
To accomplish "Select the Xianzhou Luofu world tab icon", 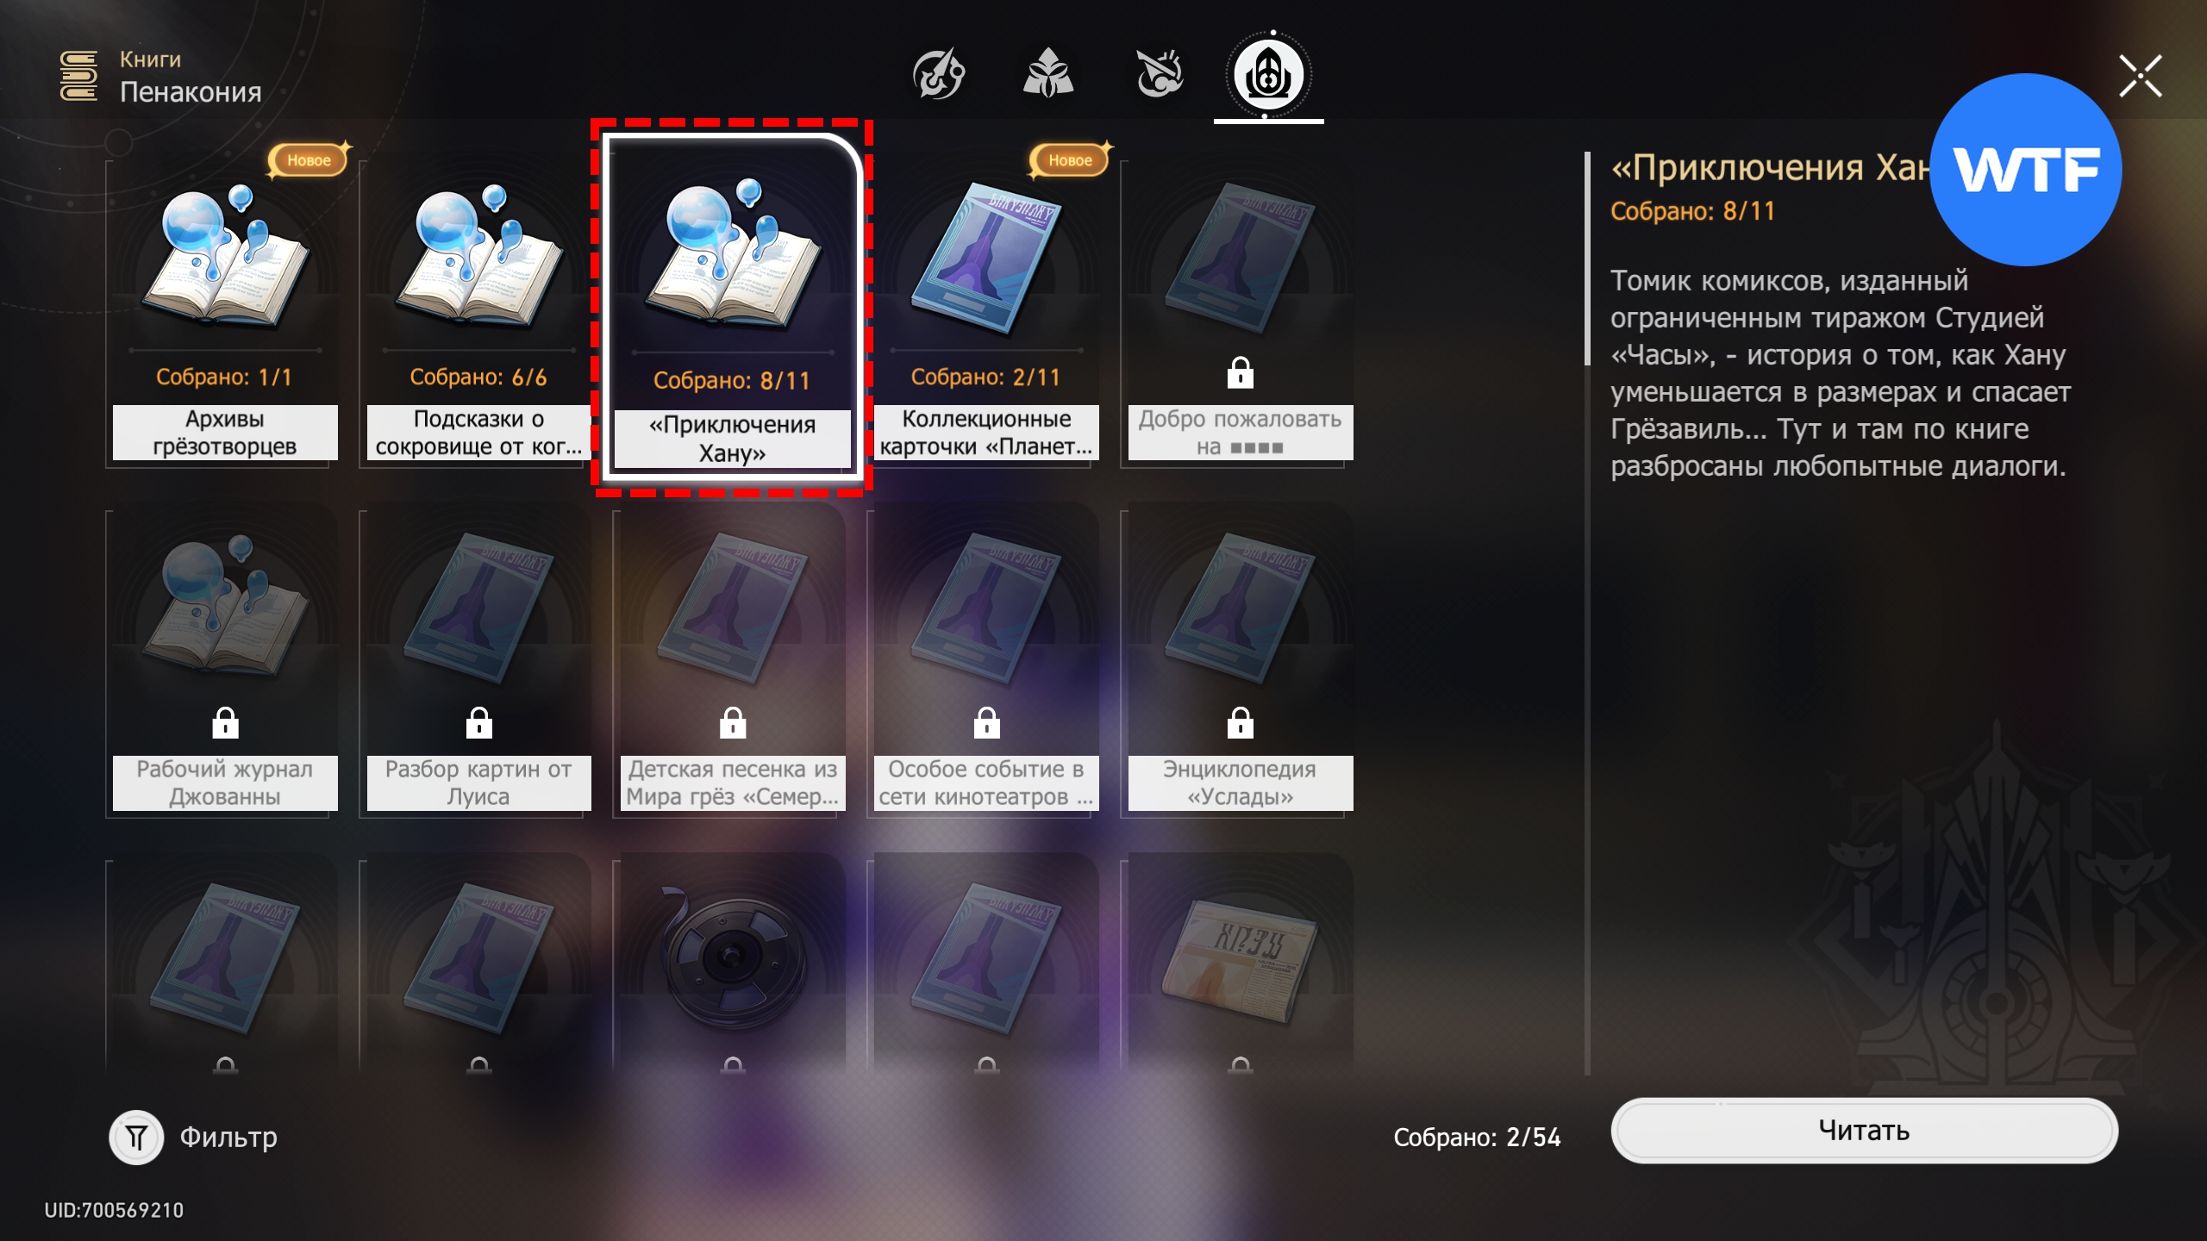I will (x=1159, y=74).
